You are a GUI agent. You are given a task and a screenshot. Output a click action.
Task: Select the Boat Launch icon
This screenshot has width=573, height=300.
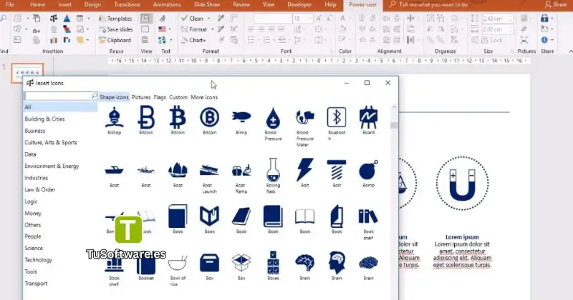click(209, 170)
